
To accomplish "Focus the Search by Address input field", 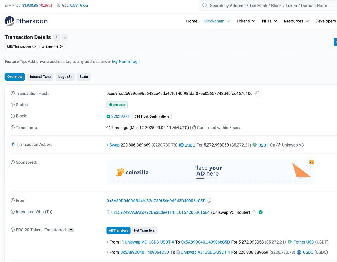I will click(x=269, y=6).
